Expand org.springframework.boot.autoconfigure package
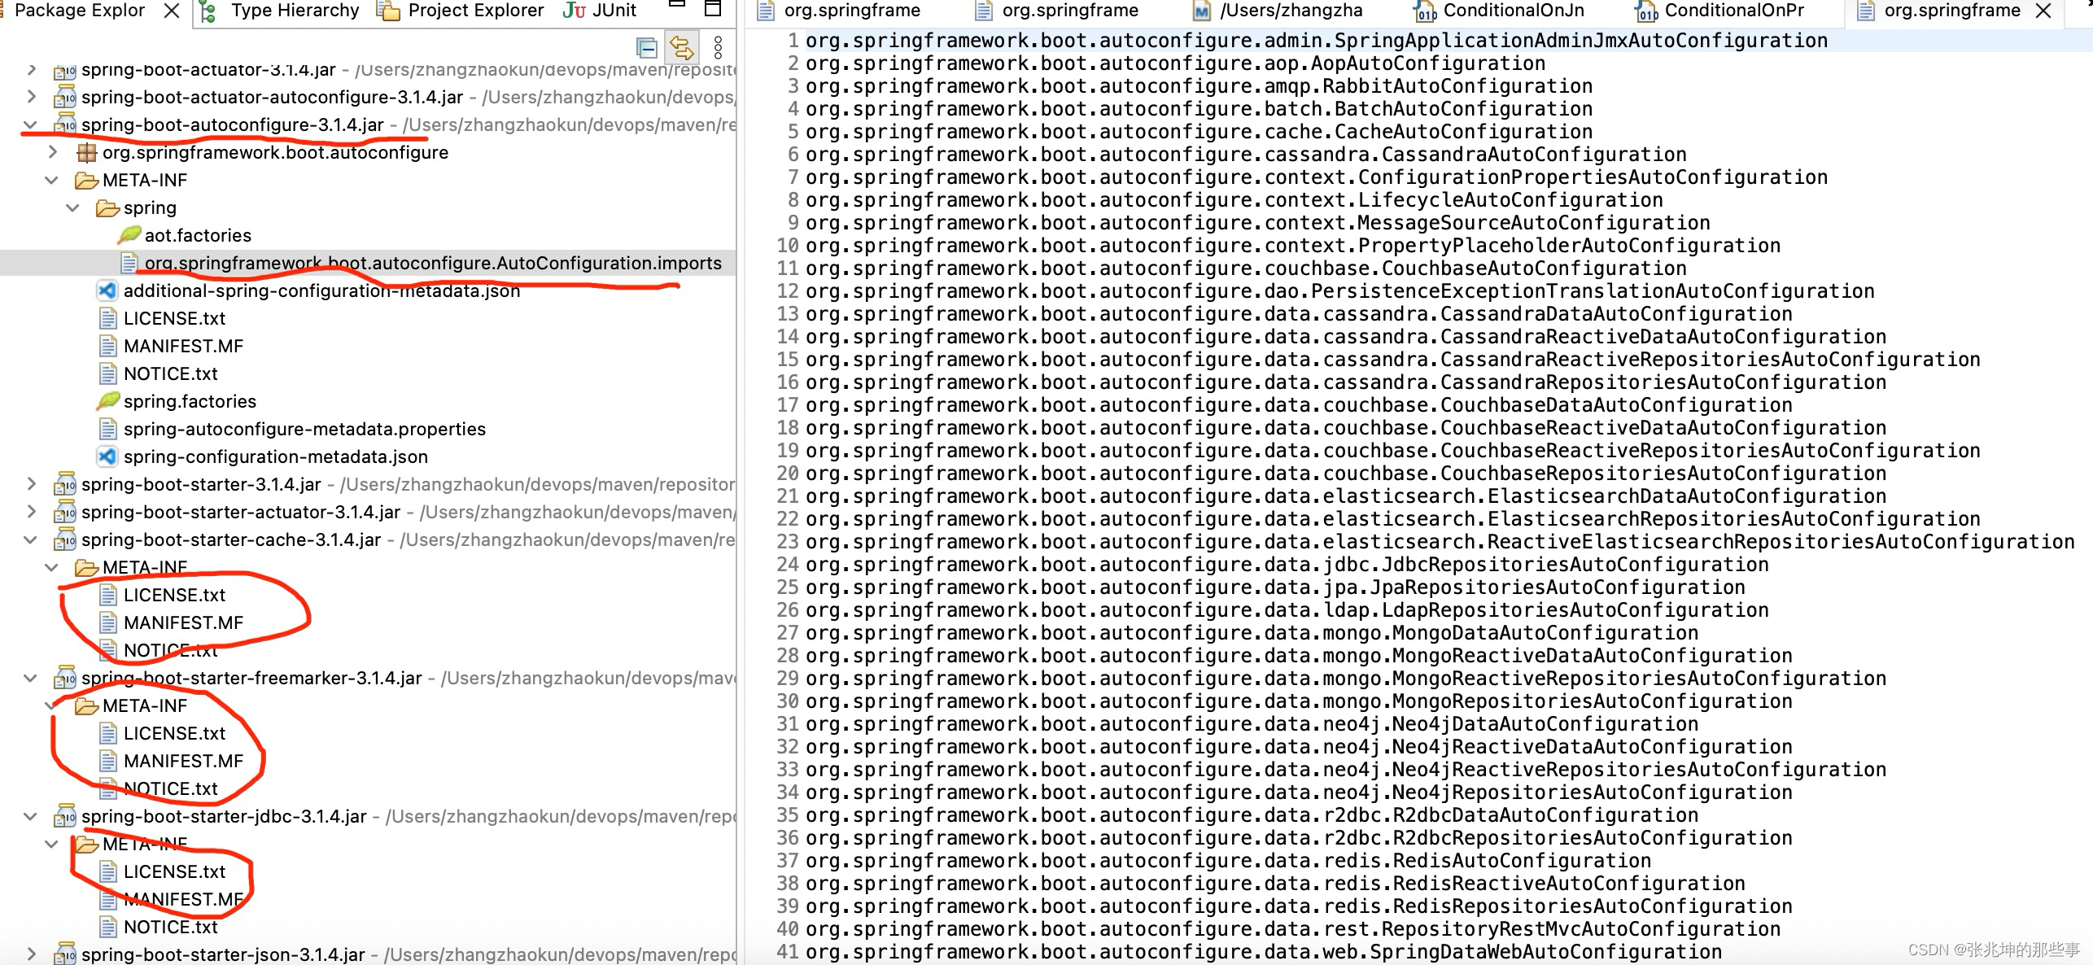The width and height of the screenshot is (2093, 965). pyautogui.click(x=52, y=152)
